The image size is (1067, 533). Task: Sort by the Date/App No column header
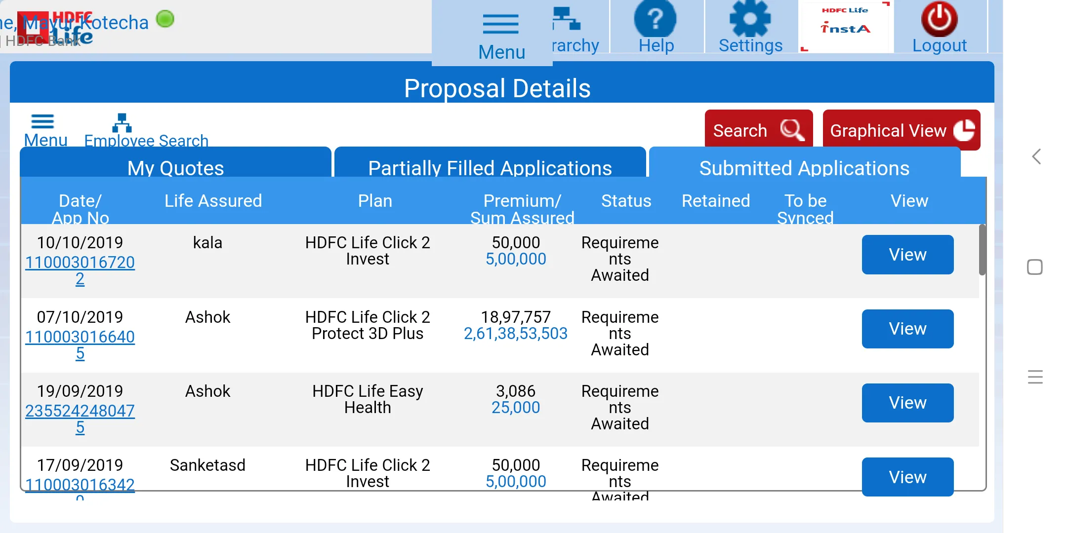pyautogui.click(x=81, y=208)
